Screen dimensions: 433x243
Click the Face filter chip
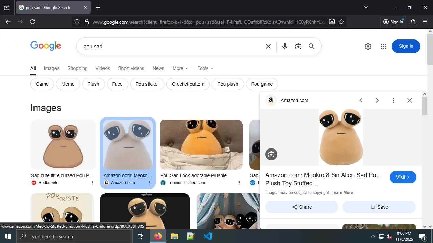(x=117, y=84)
